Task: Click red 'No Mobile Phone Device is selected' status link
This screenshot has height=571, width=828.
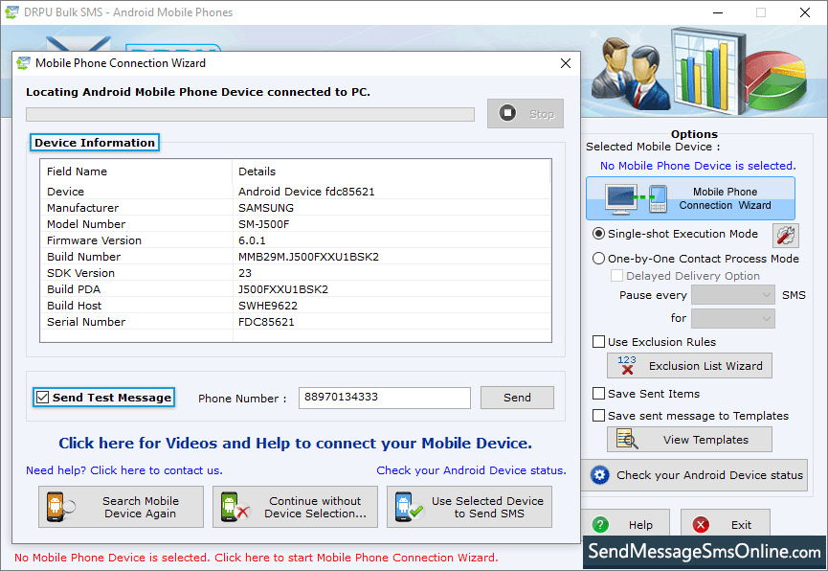Action: pyautogui.click(x=257, y=558)
